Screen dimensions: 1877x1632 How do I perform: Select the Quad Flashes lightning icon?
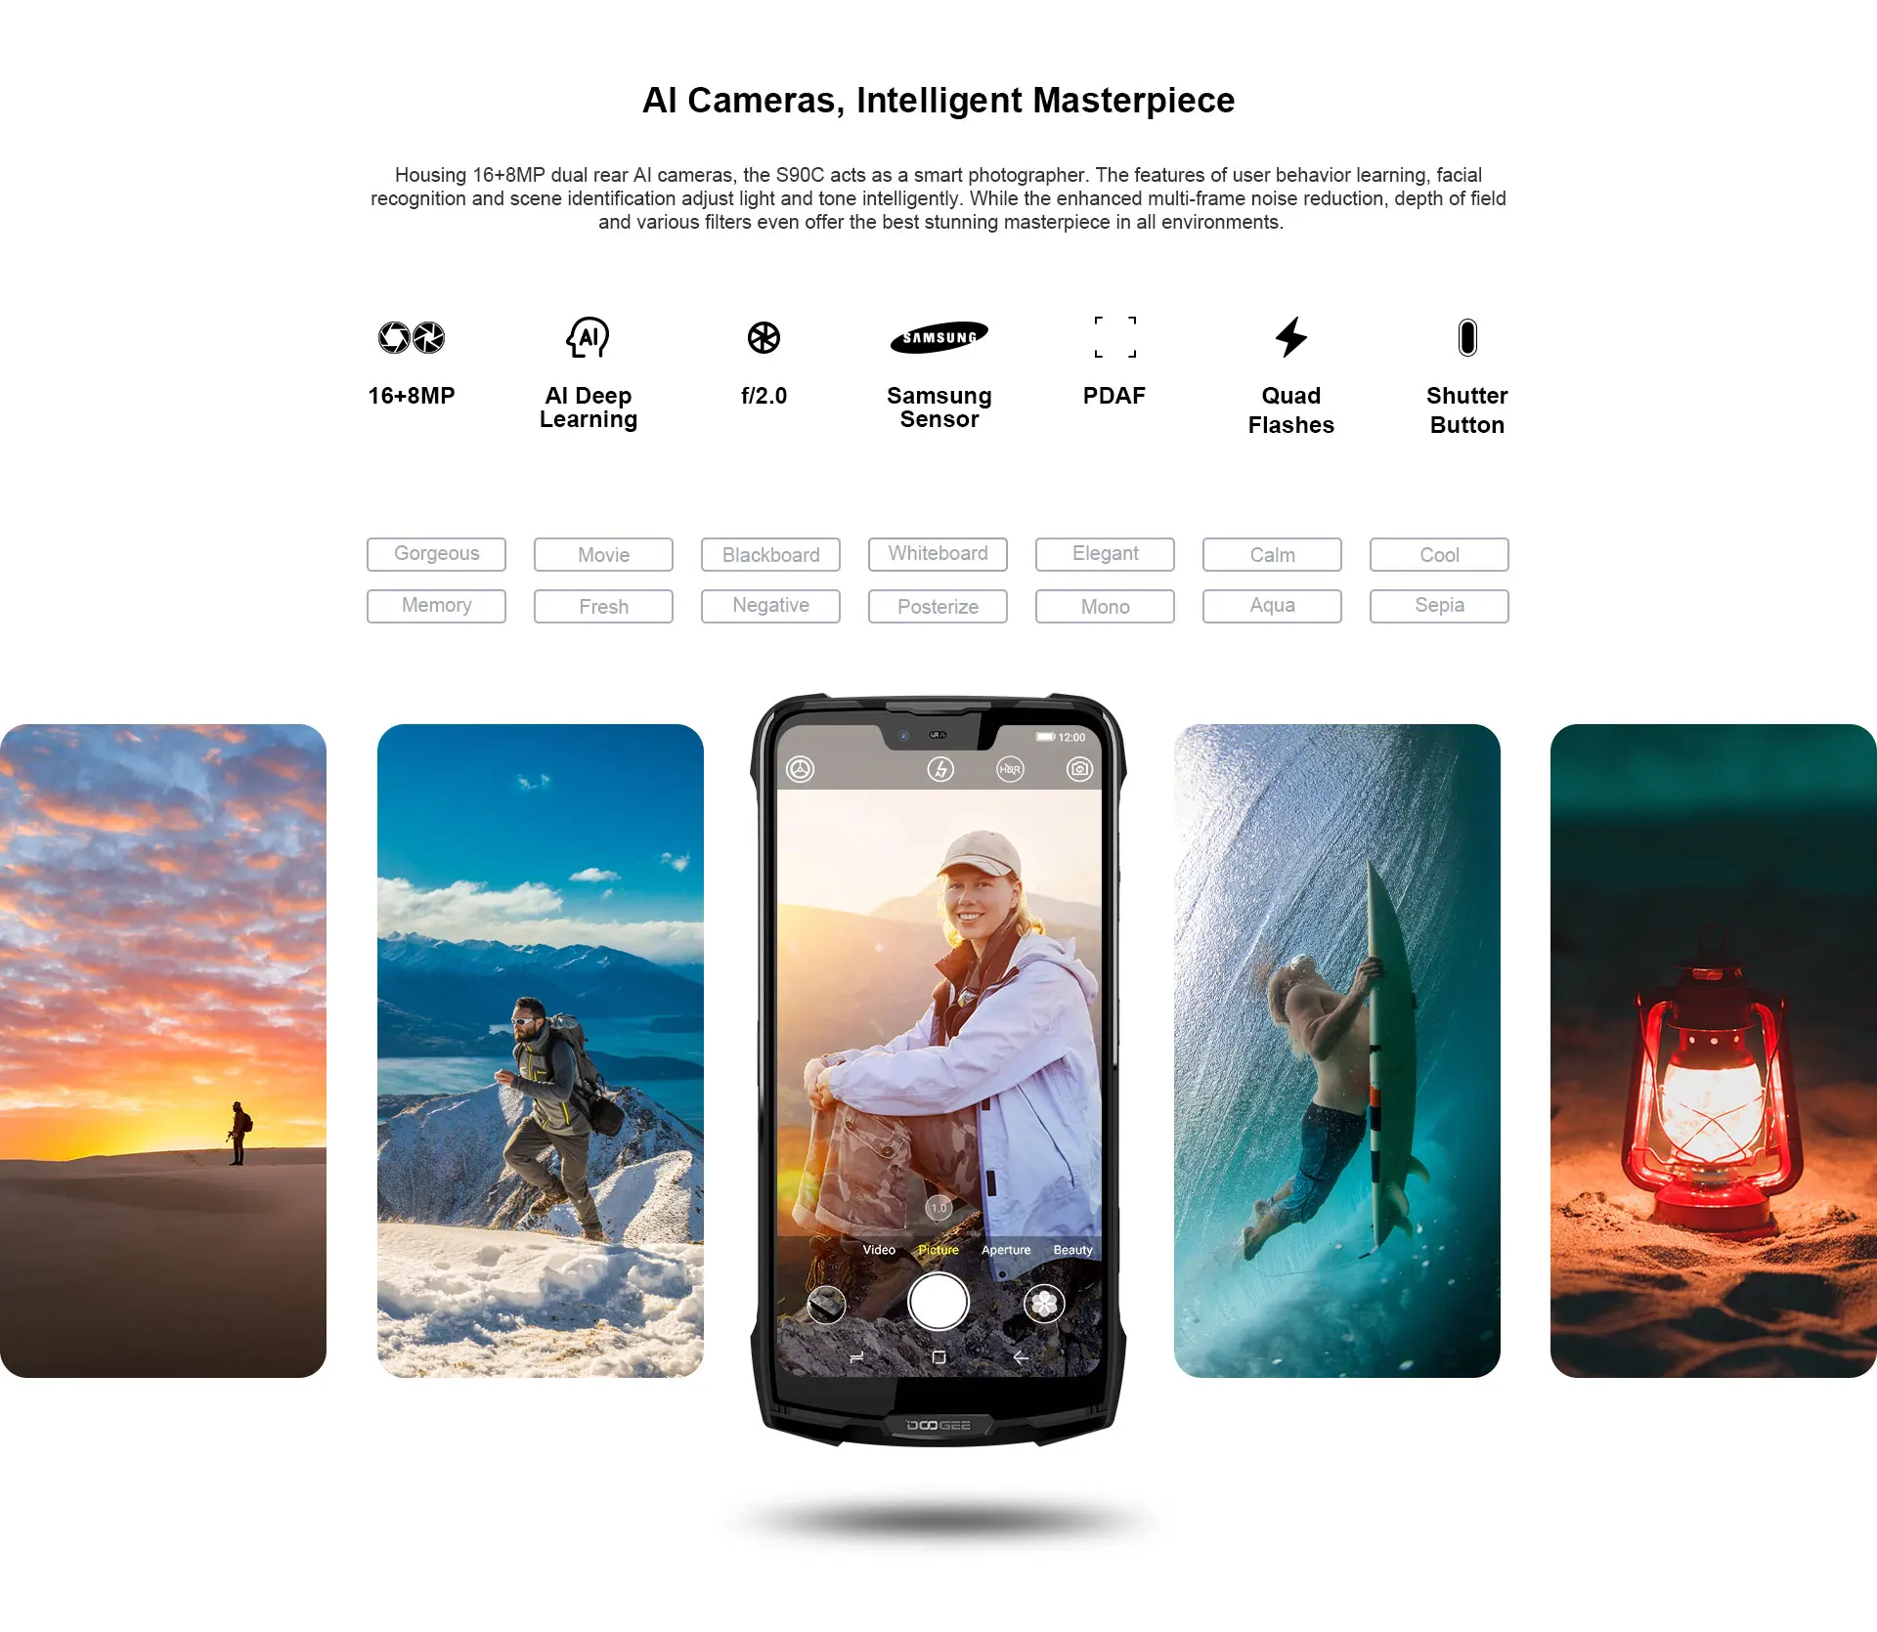pos(1289,340)
